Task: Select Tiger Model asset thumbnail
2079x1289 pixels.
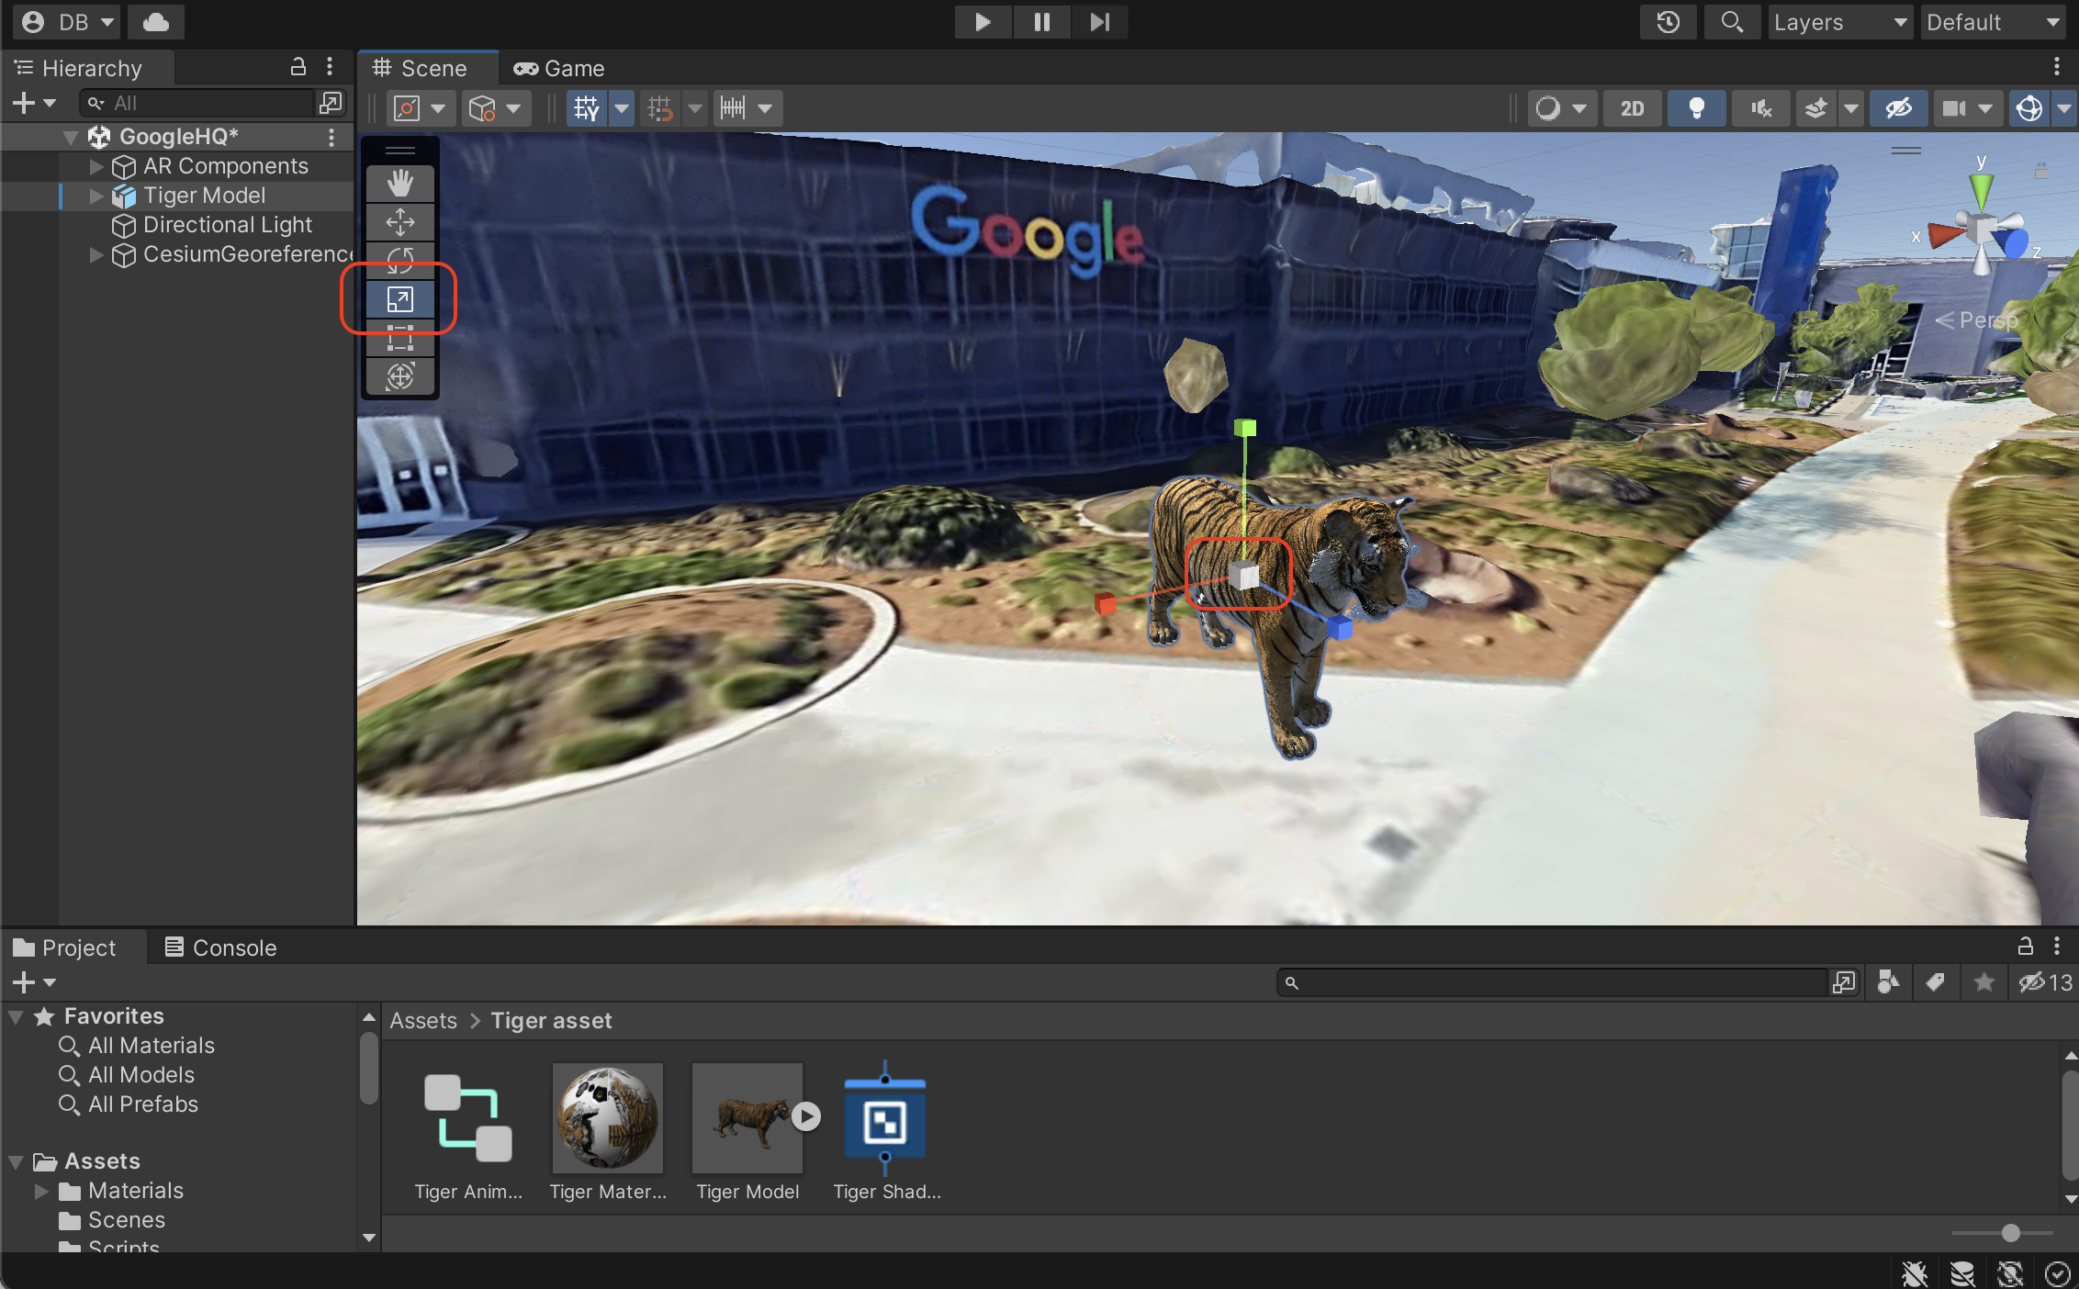Action: (x=746, y=1118)
